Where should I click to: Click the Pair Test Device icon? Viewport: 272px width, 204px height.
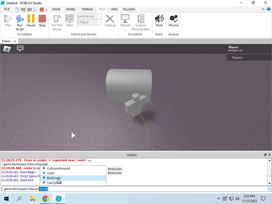(57, 19)
